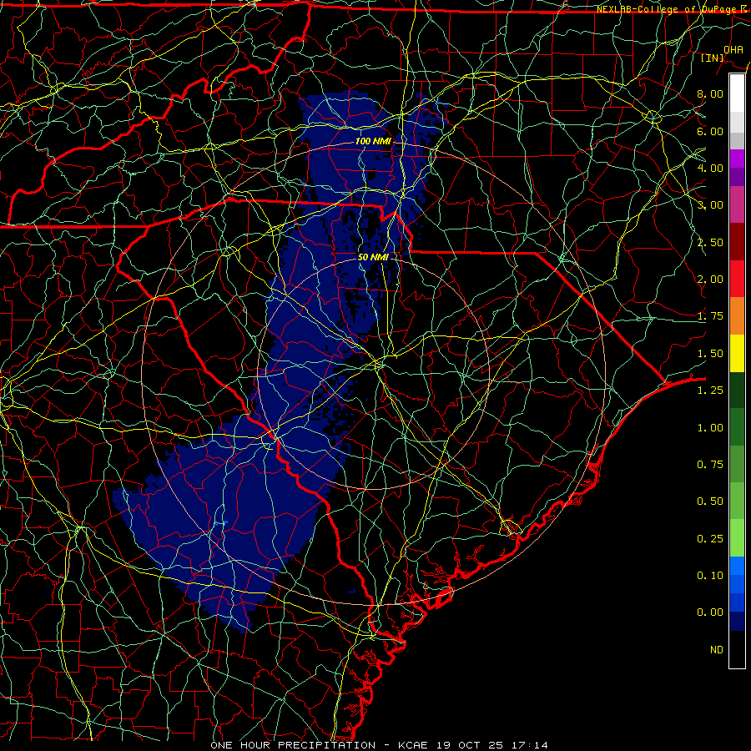
Task: Pick the orange swatch at 1.75
Action: pos(737,316)
